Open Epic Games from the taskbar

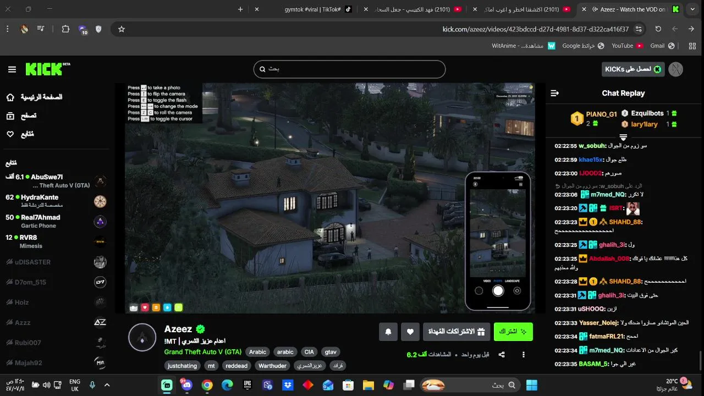[248, 385]
